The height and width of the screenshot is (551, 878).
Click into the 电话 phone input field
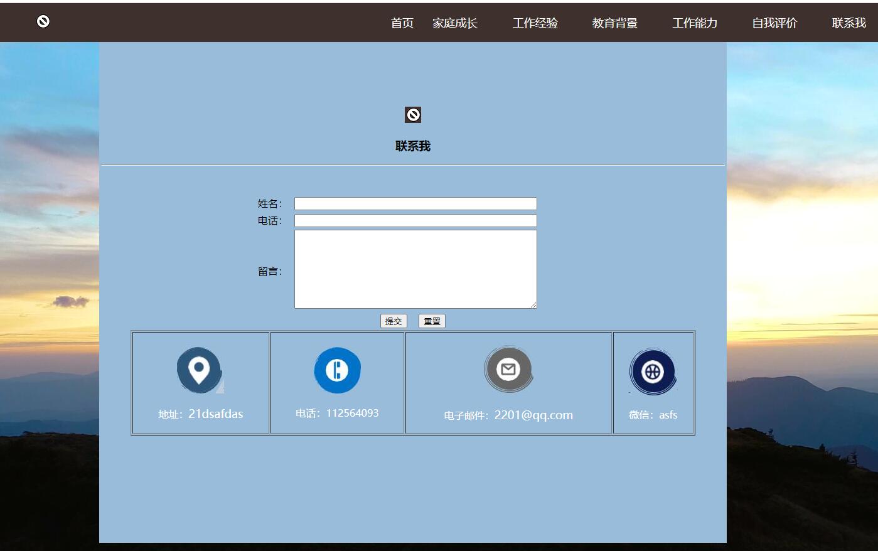pos(415,220)
